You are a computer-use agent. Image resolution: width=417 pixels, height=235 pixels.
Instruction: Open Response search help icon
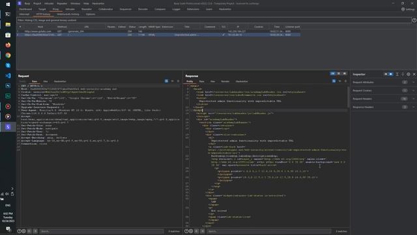pos(186,231)
